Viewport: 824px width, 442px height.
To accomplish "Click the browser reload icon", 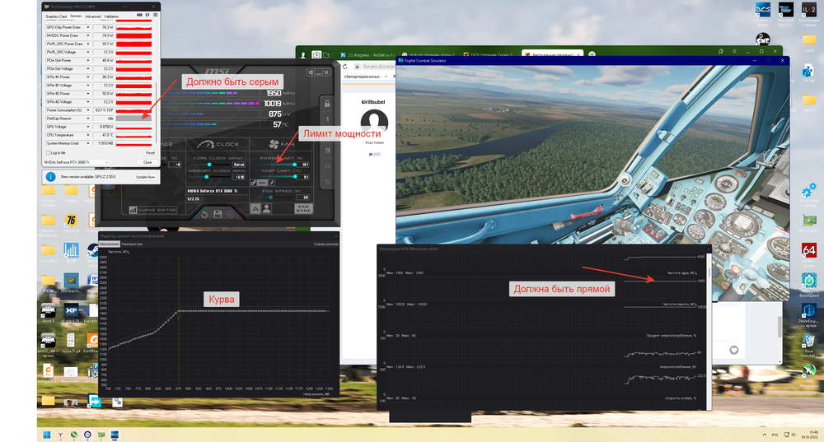I will click(345, 67).
